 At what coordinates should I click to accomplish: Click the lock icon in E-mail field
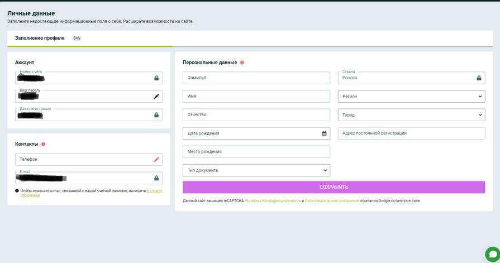click(156, 178)
